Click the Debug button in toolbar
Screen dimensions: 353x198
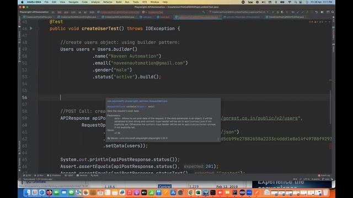277,12
